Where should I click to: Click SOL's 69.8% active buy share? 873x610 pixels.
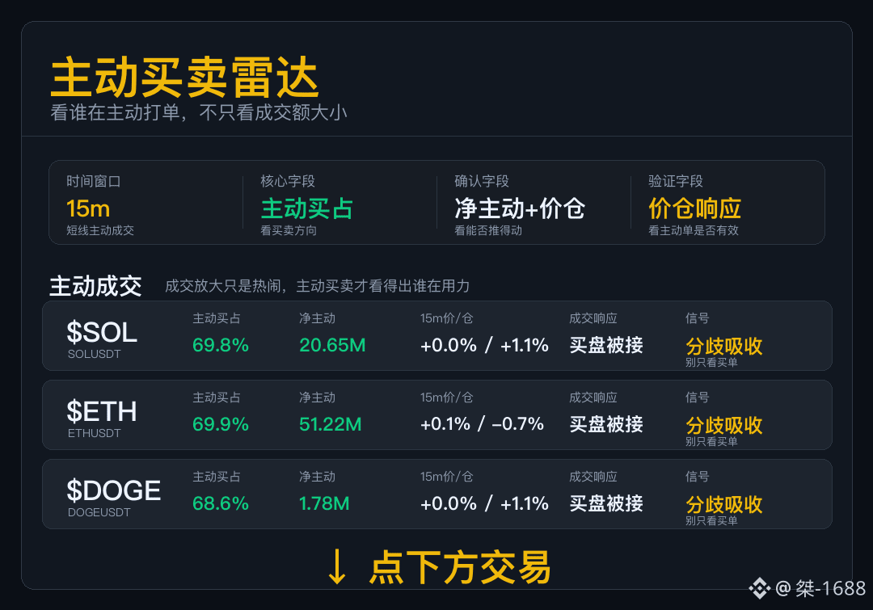click(x=221, y=345)
